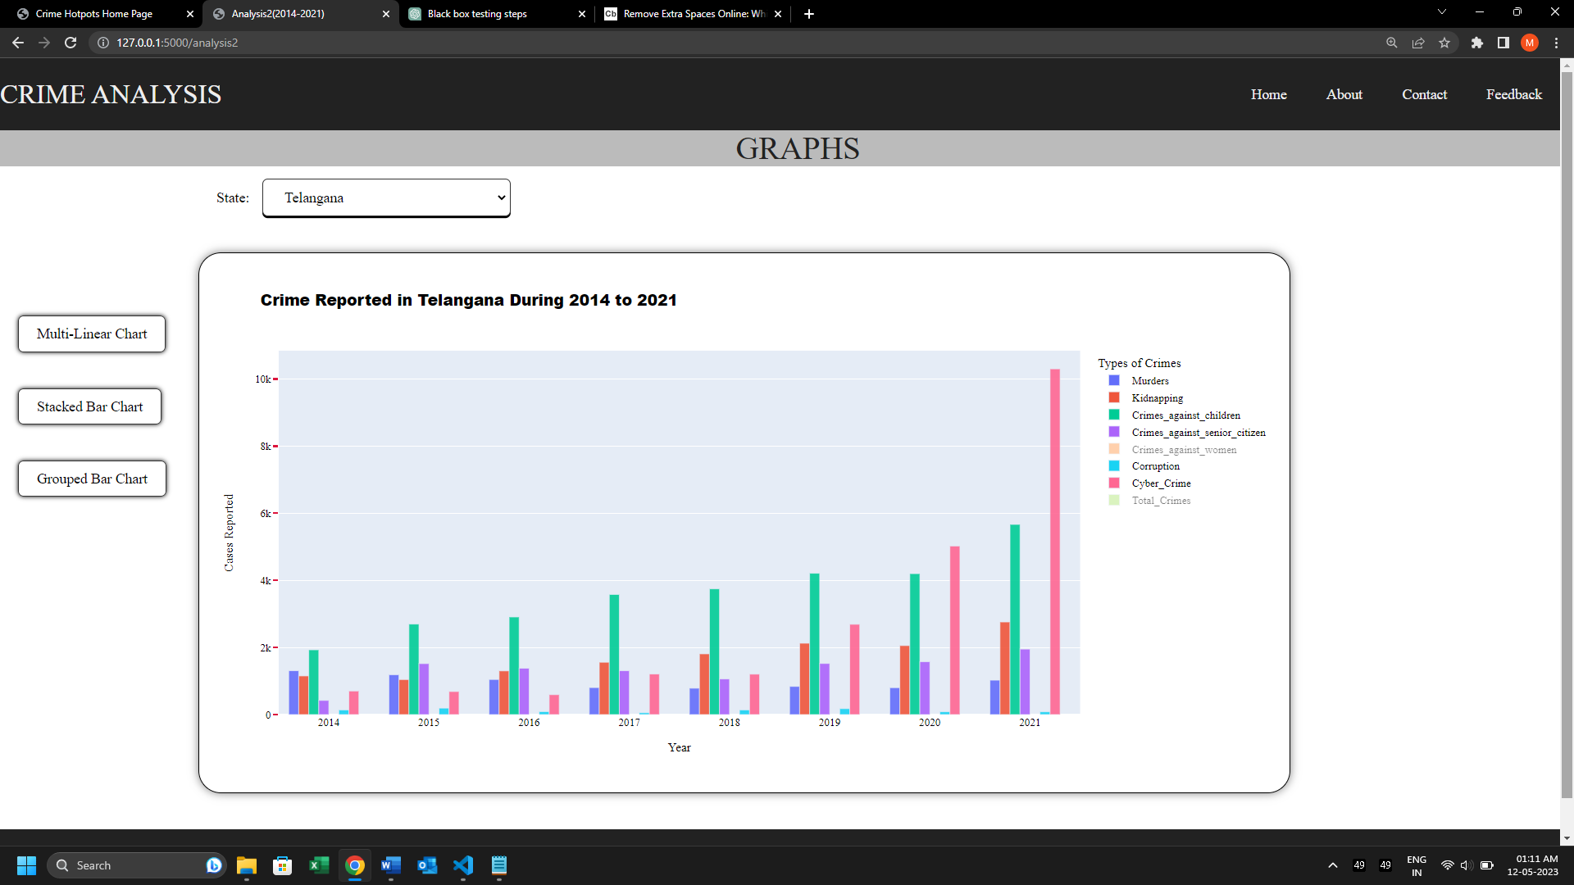This screenshot has width=1574, height=885.
Task: Open the browser extensions puzzle icon
Action: tap(1477, 43)
